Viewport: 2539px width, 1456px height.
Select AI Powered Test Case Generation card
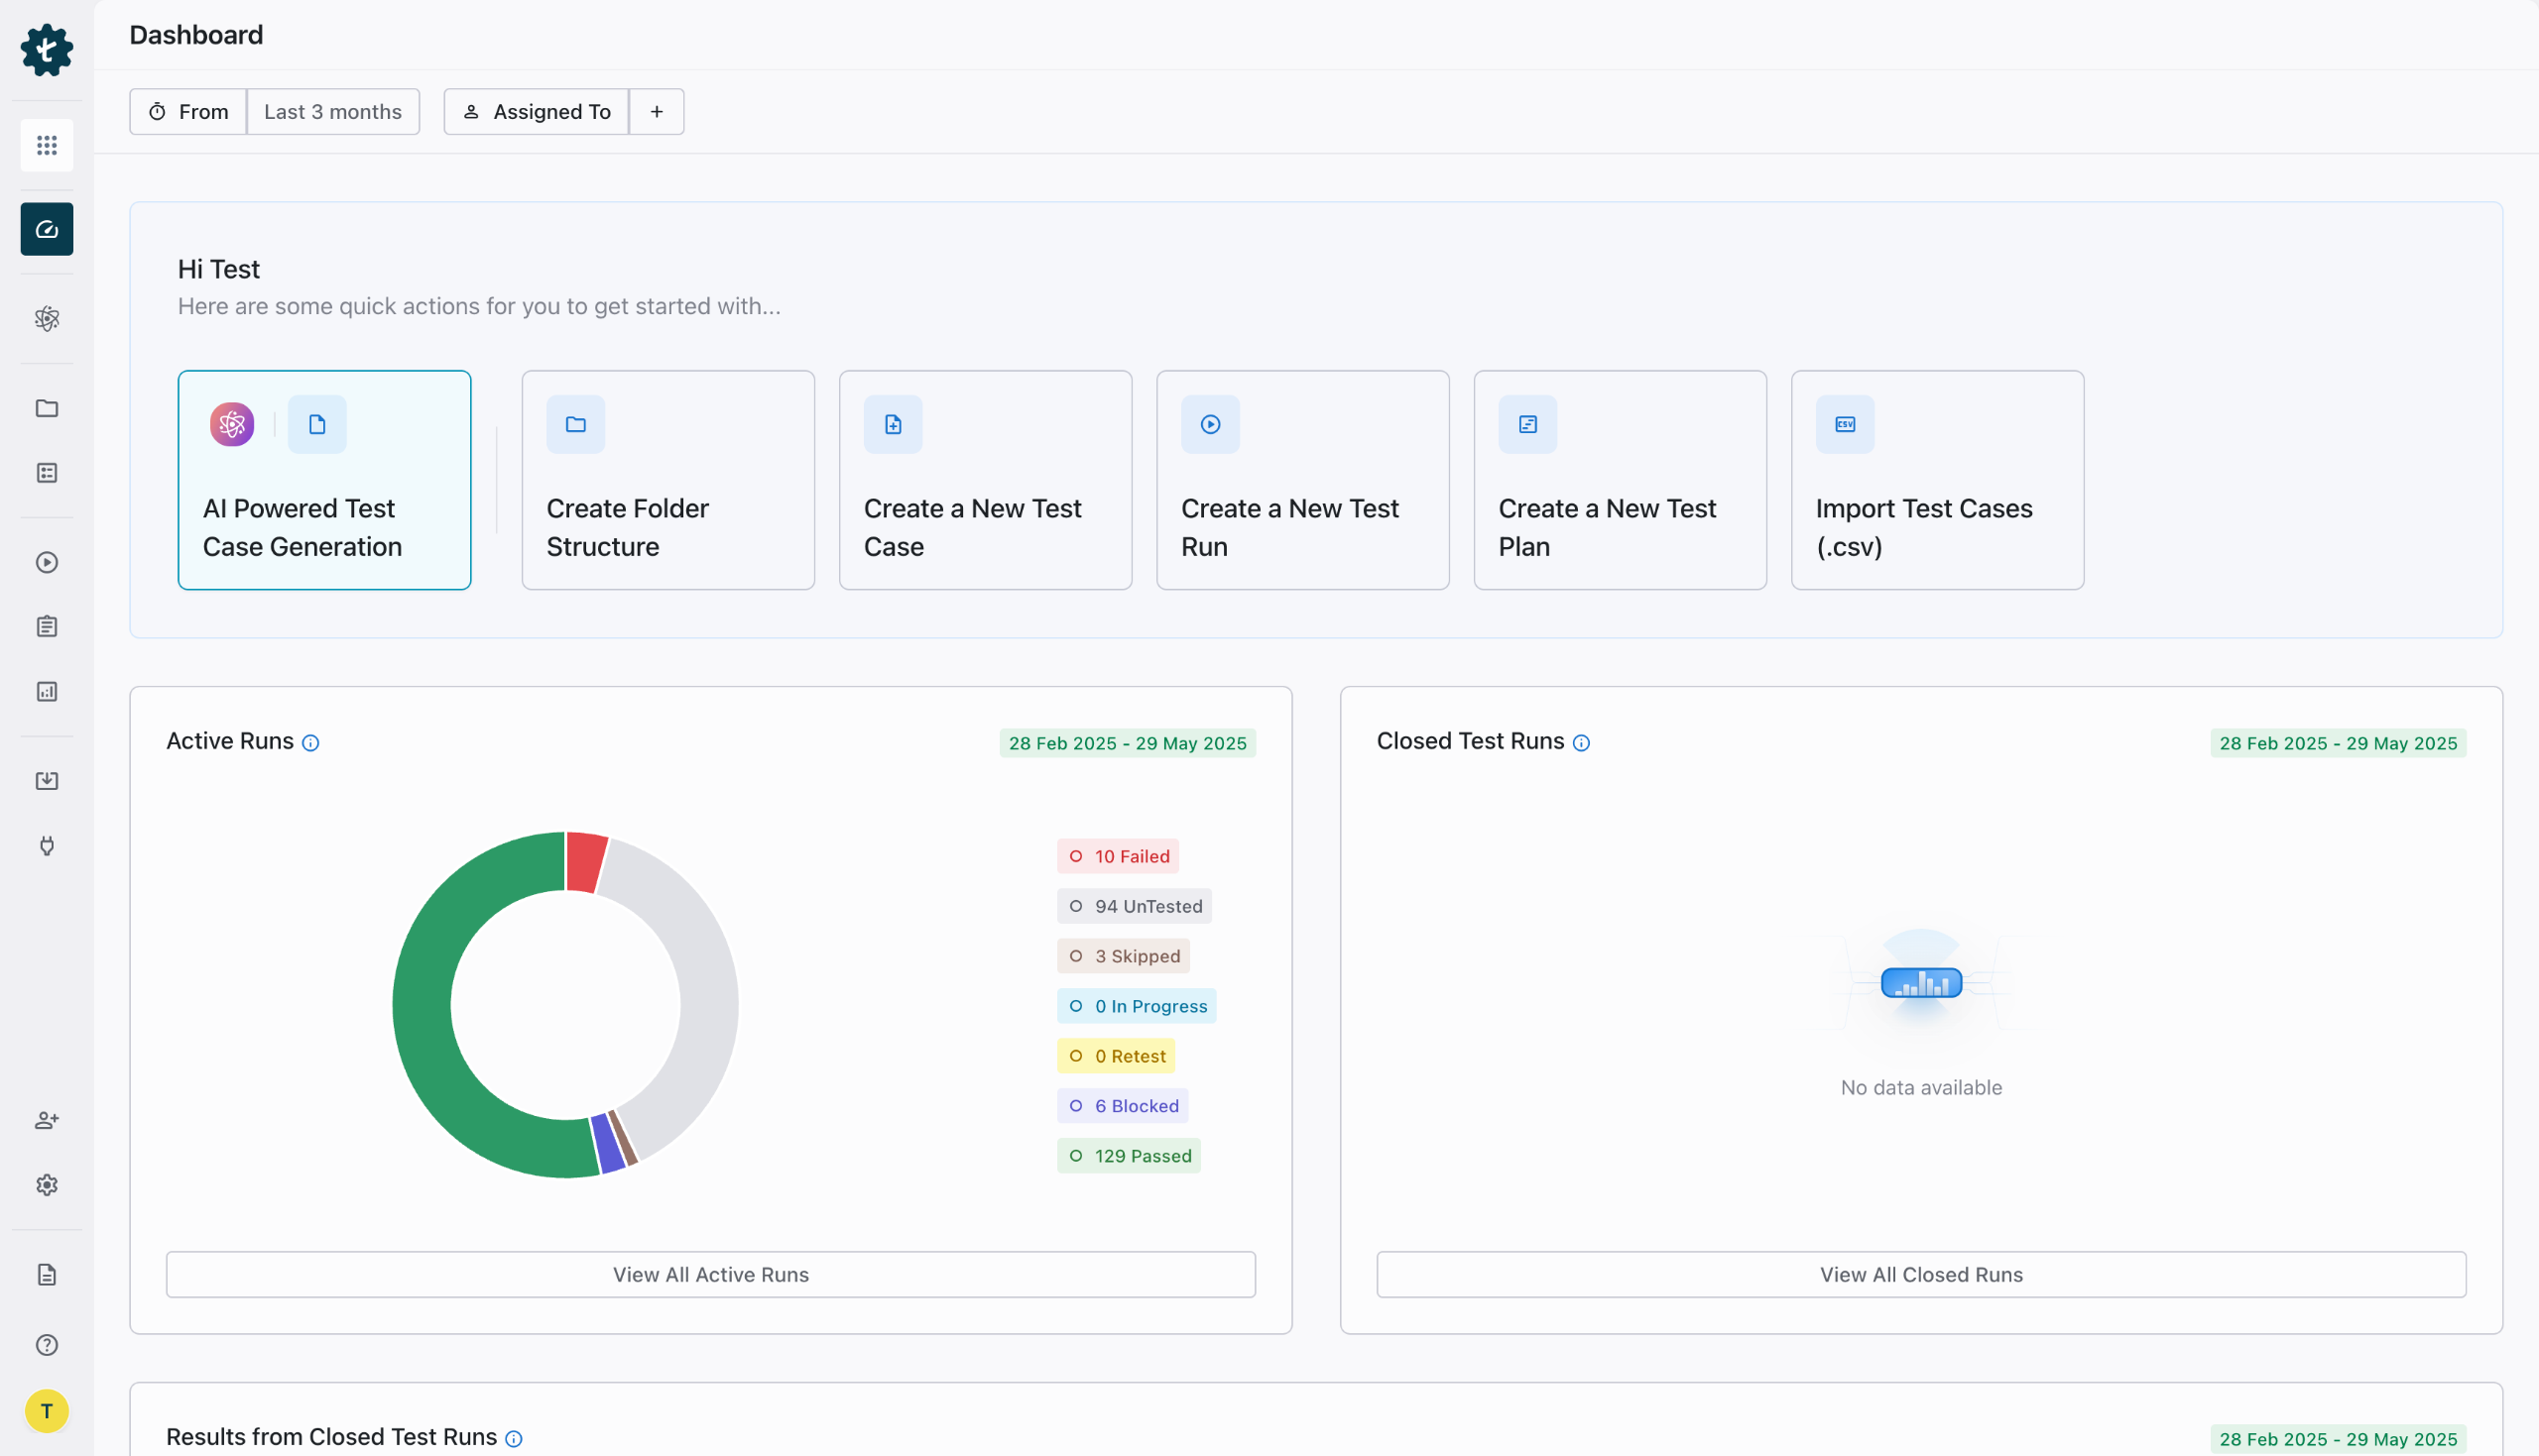click(324, 480)
